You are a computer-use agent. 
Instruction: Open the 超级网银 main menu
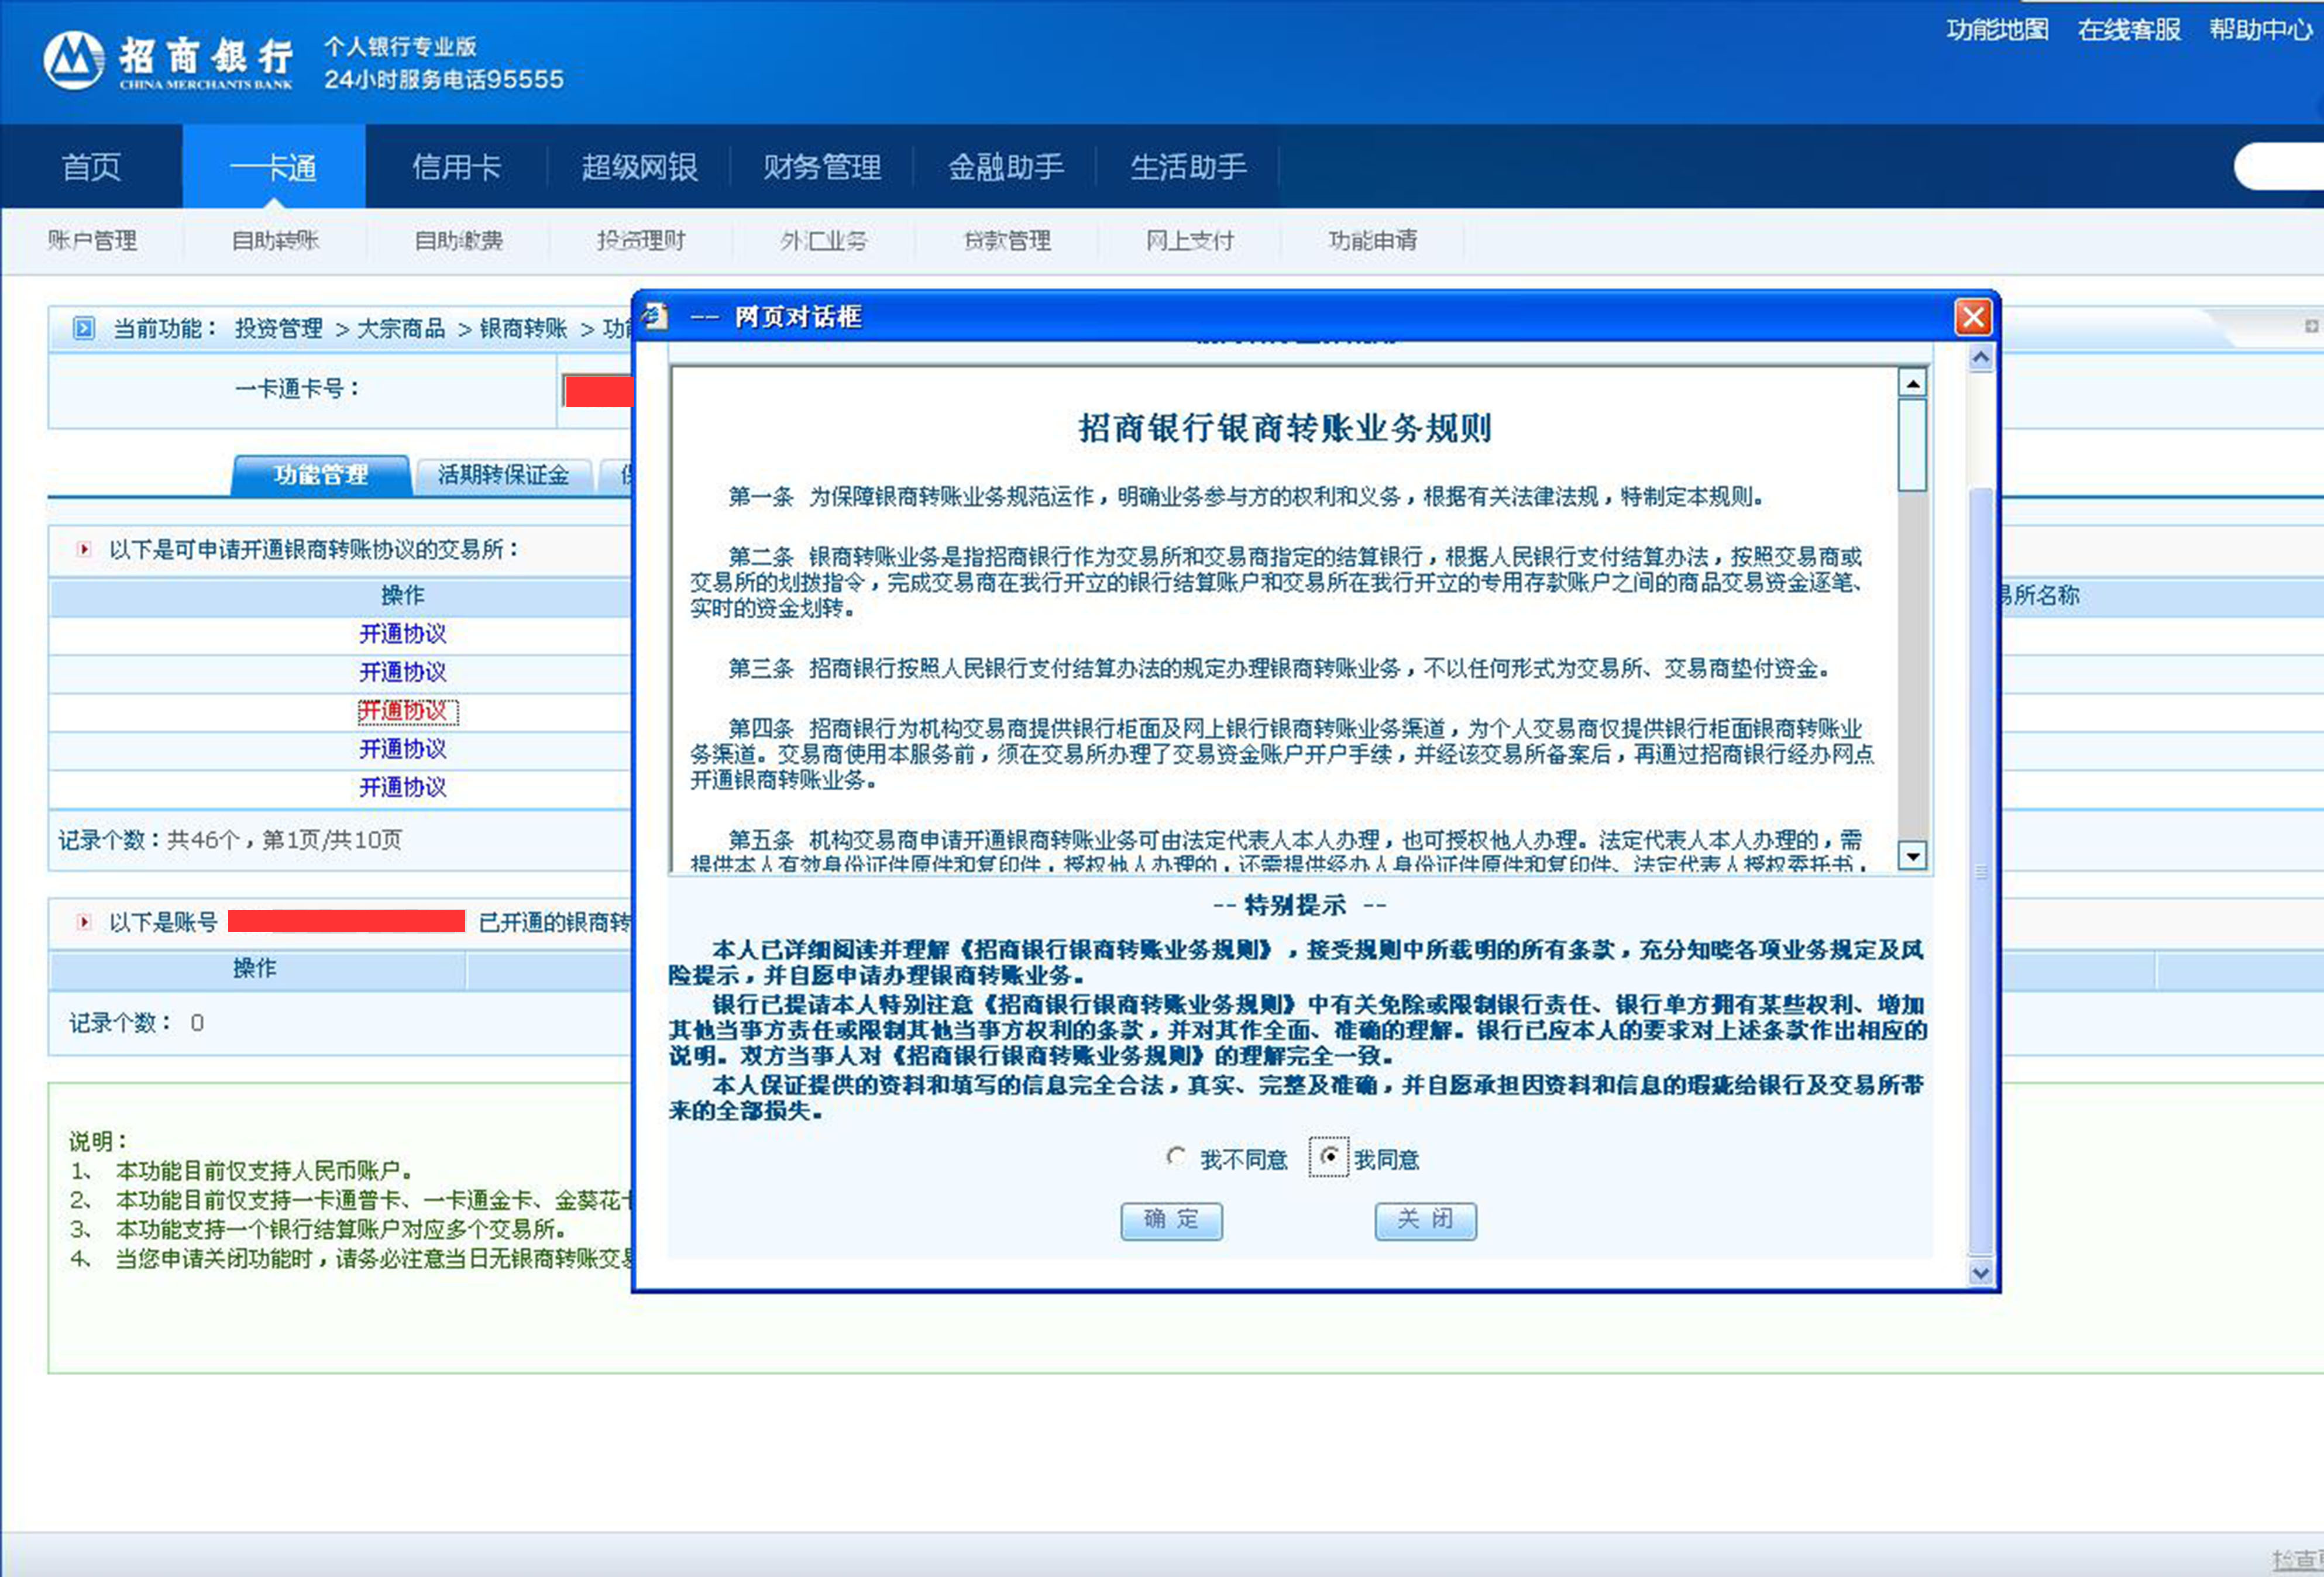640,167
